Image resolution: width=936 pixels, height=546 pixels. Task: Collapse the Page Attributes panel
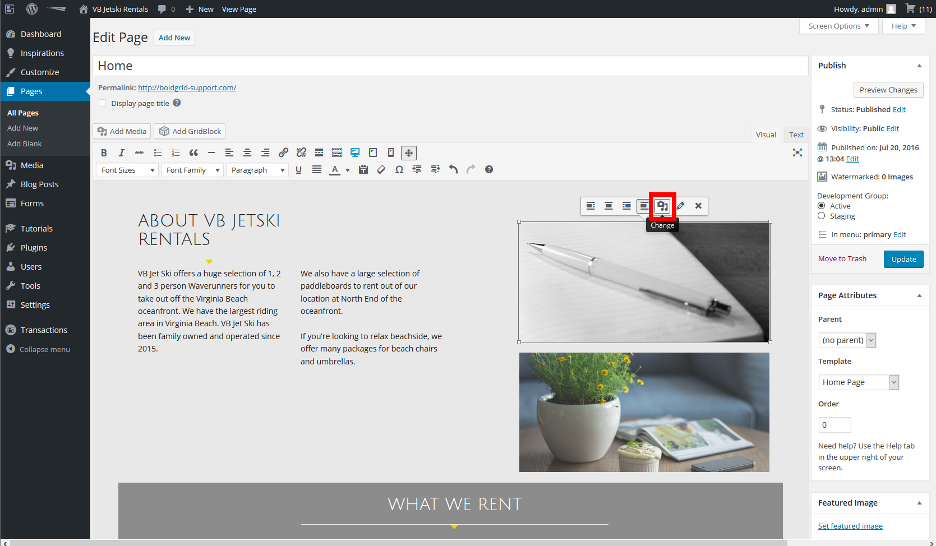click(919, 295)
